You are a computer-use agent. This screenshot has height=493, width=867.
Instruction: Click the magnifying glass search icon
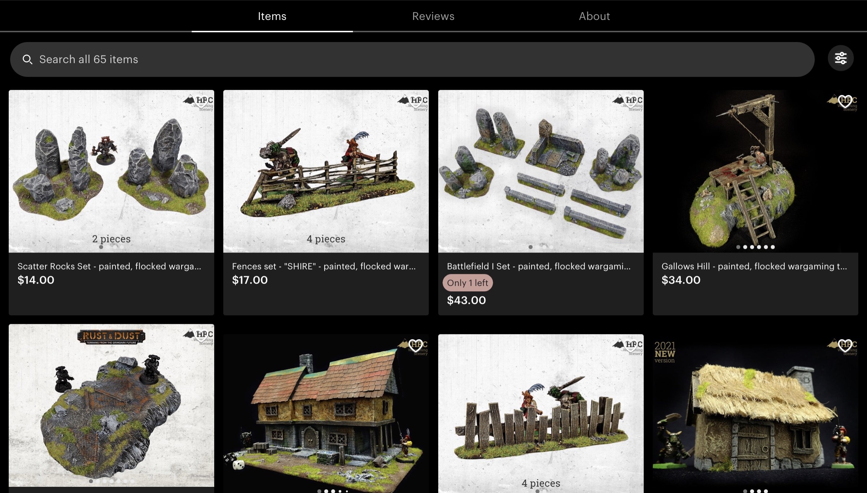pyautogui.click(x=28, y=59)
